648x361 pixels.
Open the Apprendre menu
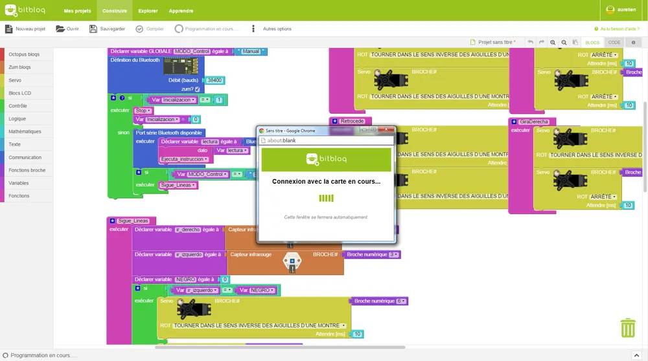[181, 11]
